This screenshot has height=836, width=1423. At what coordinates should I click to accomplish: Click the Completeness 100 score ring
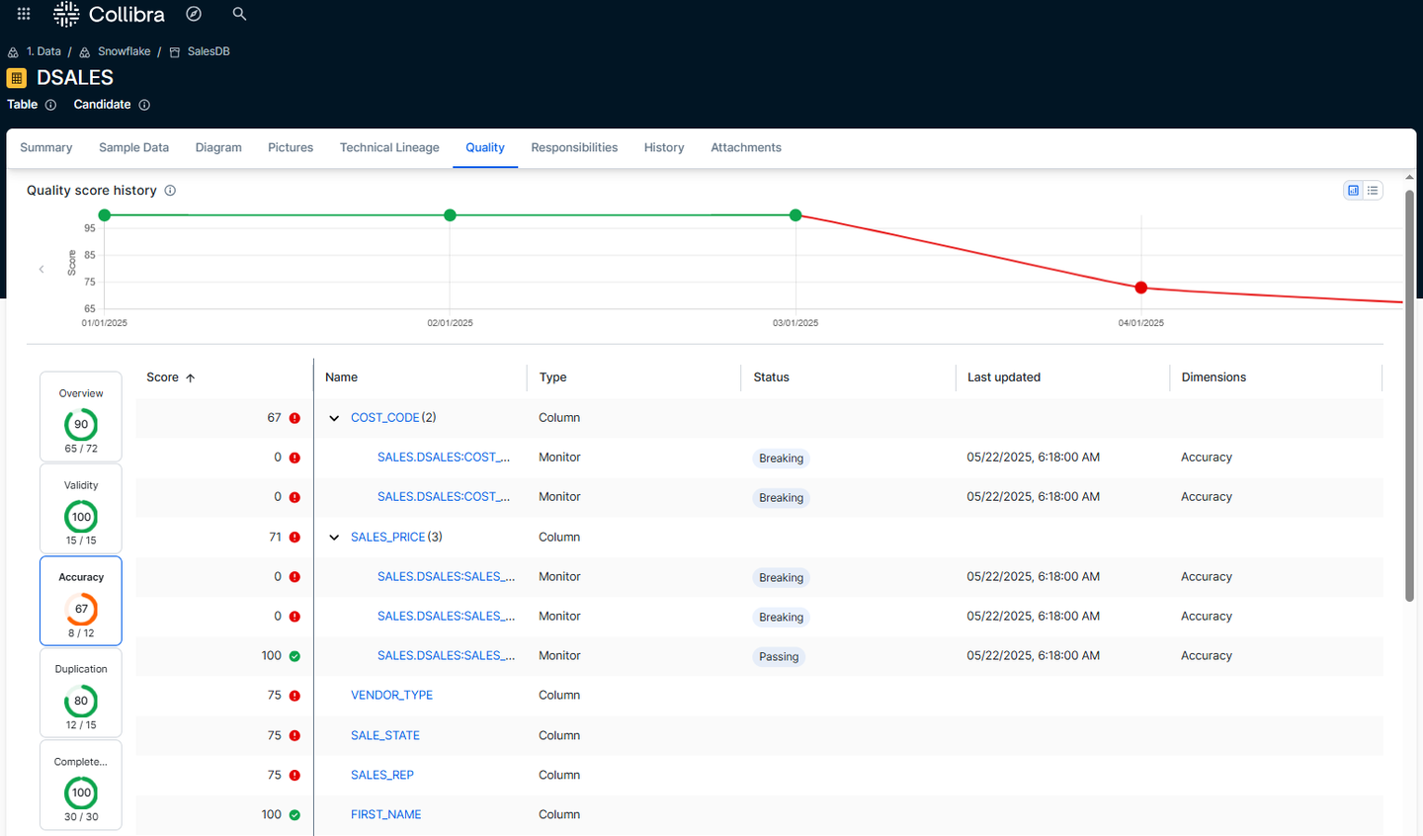80,793
